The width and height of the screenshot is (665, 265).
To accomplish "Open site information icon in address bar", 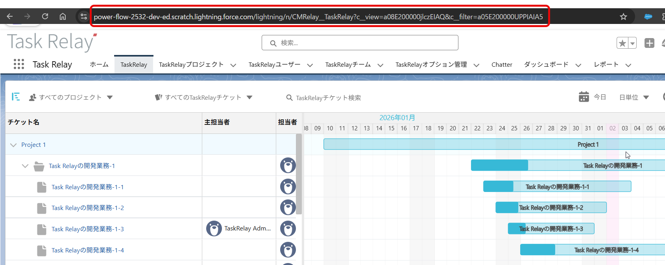I will tap(83, 16).
